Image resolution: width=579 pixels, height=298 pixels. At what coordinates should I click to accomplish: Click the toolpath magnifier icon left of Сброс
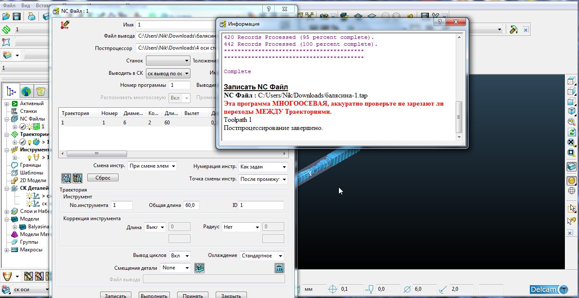66,178
